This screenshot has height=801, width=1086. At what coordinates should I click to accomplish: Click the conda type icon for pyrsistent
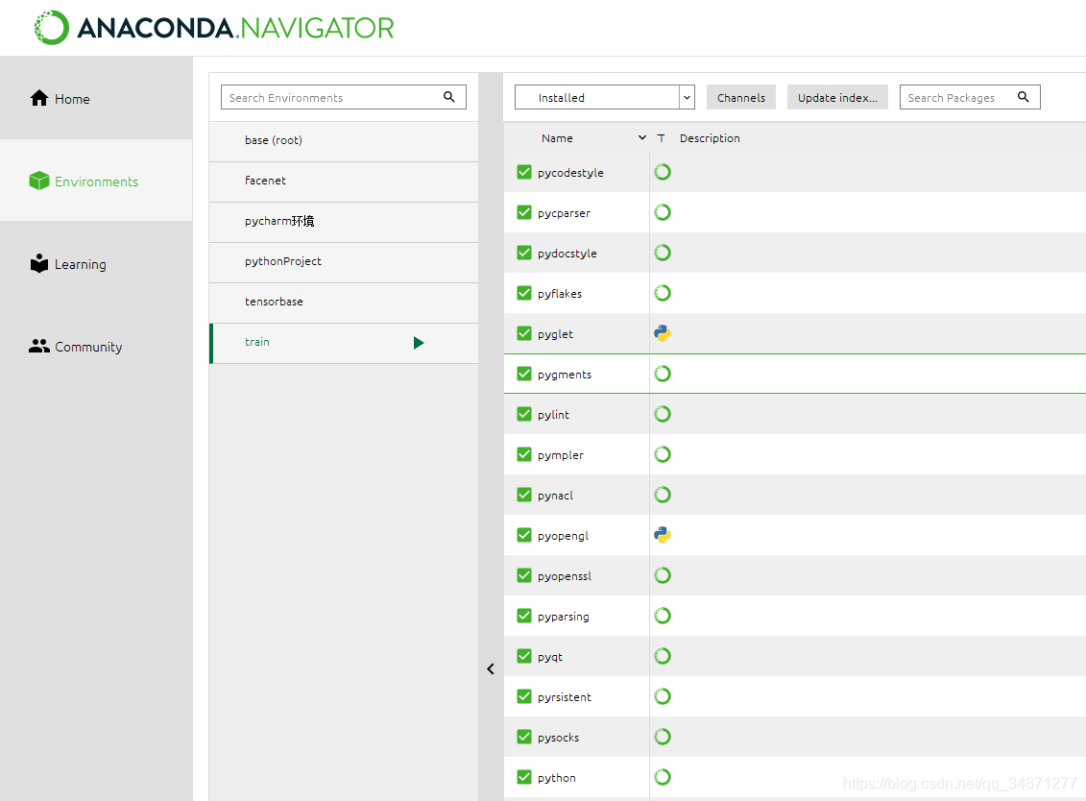[663, 695]
